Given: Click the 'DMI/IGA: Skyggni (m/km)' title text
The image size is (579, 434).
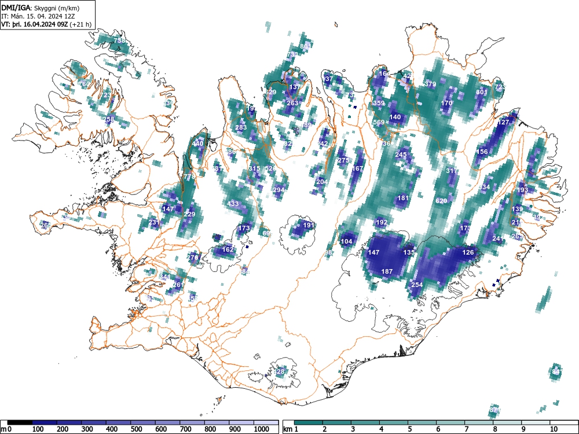Looking at the screenshot, I should click(41, 8).
